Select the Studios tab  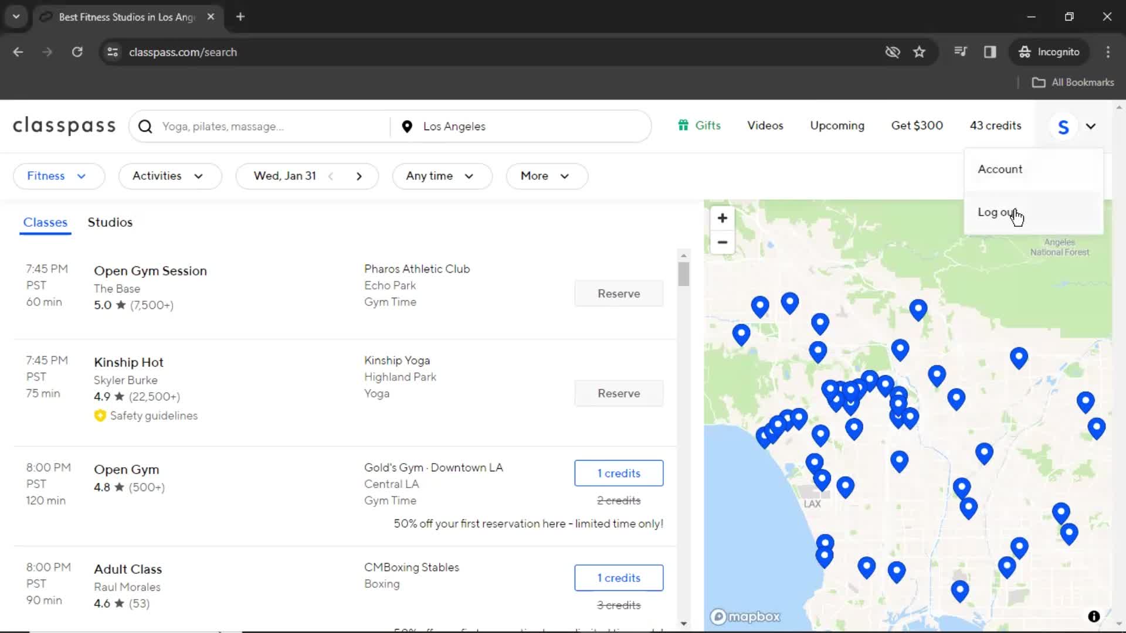click(109, 222)
